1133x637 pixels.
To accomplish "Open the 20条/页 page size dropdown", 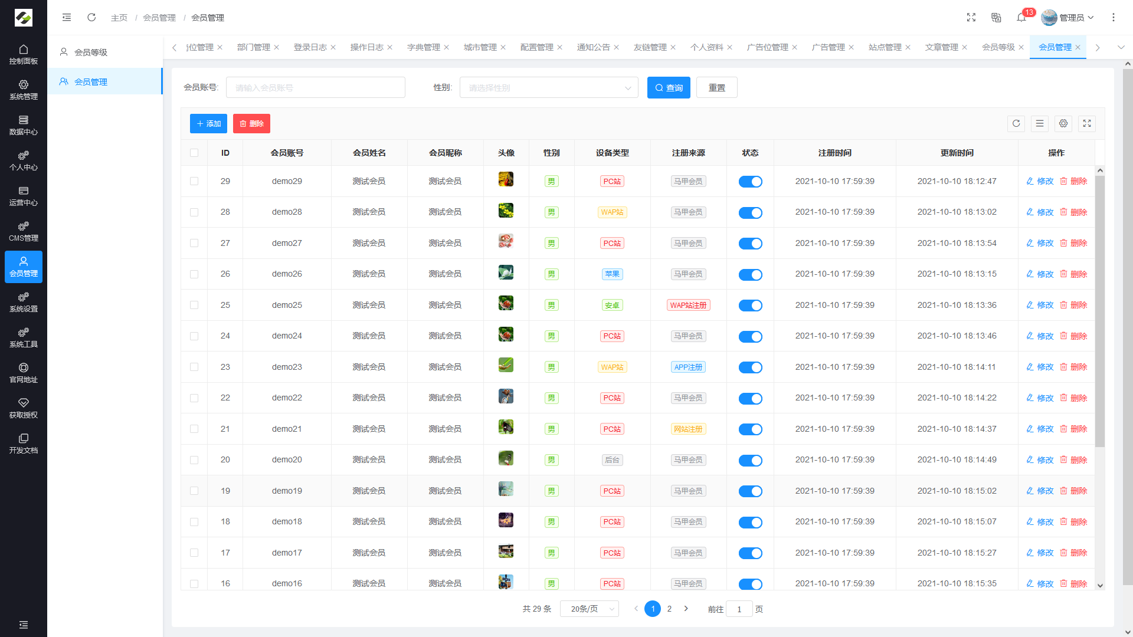I will point(589,609).
